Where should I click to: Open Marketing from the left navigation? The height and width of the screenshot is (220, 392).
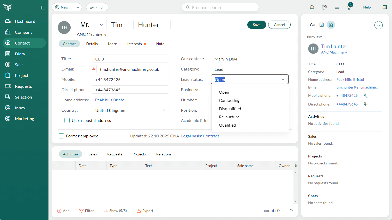[25, 119]
